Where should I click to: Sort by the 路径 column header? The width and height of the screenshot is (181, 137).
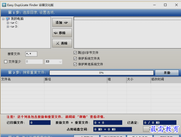coord(76,80)
